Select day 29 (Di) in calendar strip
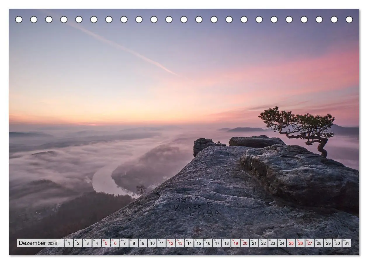Viewport: 368px width, 264px height. tap(328, 243)
